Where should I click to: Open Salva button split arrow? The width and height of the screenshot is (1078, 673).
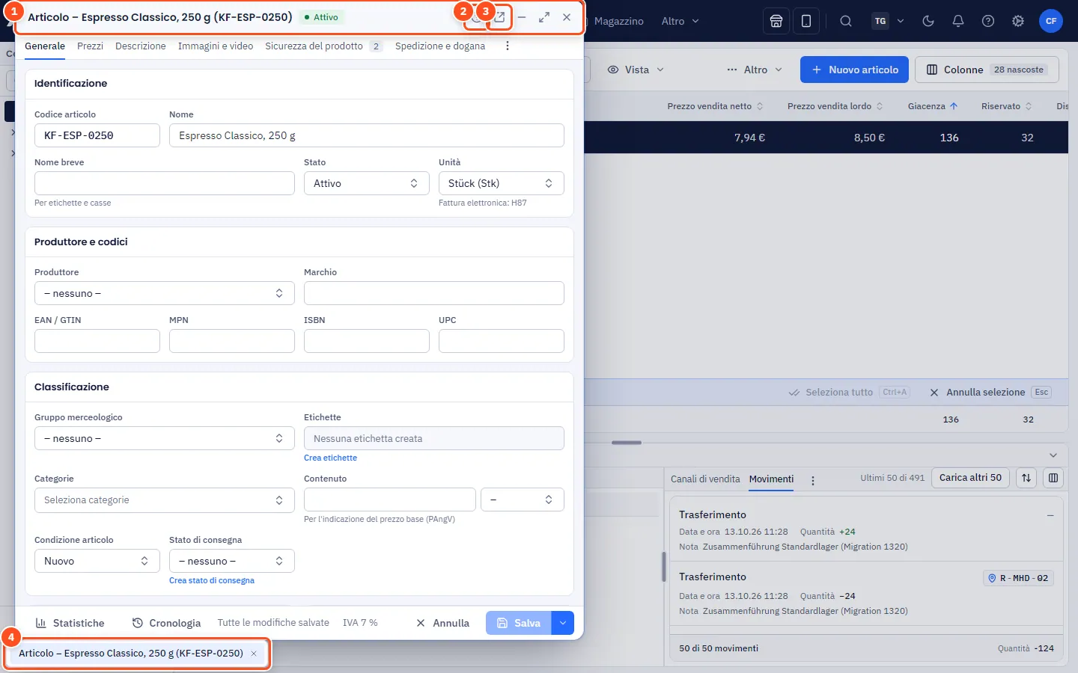click(x=563, y=623)
